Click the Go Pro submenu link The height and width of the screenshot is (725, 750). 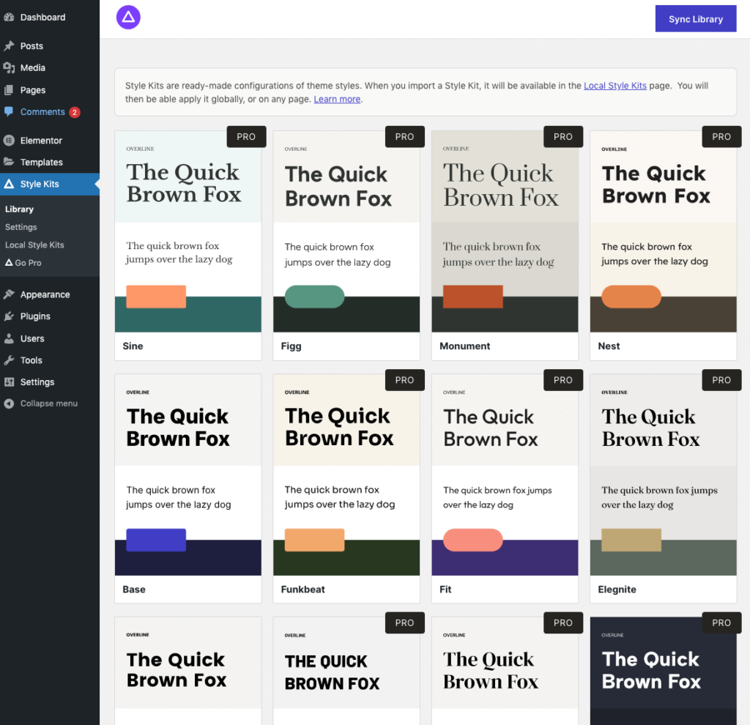pyautogui.click(x=23, y=263)
